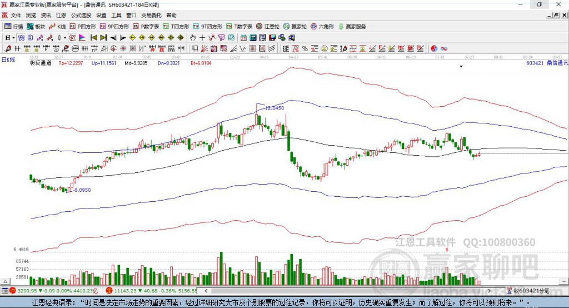The width and height of the screenshot is (569, 308).
Task: Click the Md=9.9285 value
Action: pos(136,63)
